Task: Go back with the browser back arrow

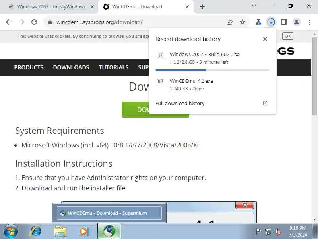Action: point(9,22)
